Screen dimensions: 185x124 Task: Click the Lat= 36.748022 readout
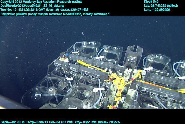pyautogui.click(x=161, y=6)
